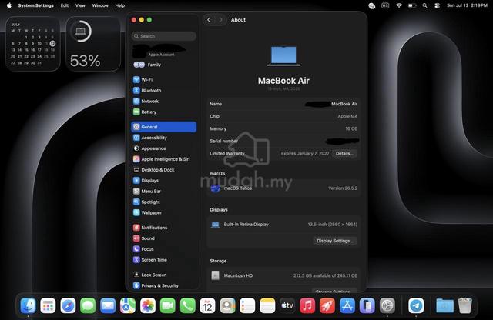Open the App Store dock icon
493x320 pixels.
(x=347, y=305)
